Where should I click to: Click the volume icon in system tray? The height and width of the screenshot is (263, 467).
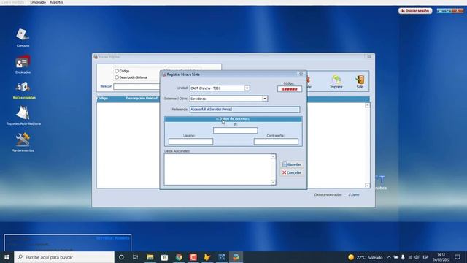click(417, 257)
